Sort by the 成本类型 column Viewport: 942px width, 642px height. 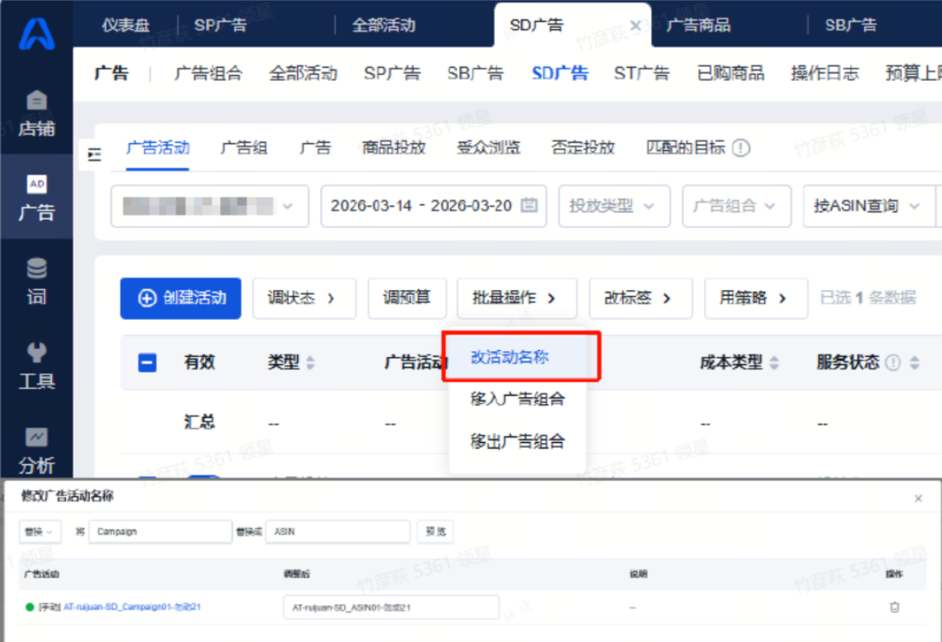(774, 363)
